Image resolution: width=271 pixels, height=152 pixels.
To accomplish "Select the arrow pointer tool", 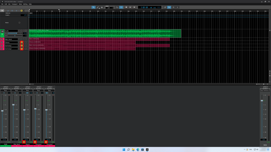I will coord(93,7).
